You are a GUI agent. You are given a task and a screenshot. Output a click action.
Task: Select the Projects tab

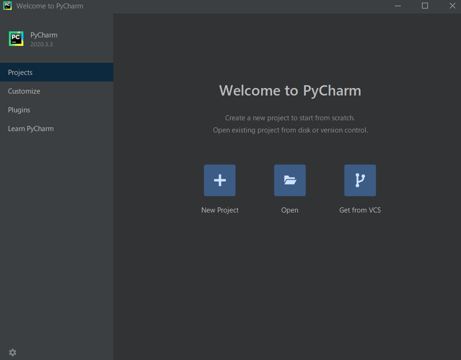pos(57,73)
